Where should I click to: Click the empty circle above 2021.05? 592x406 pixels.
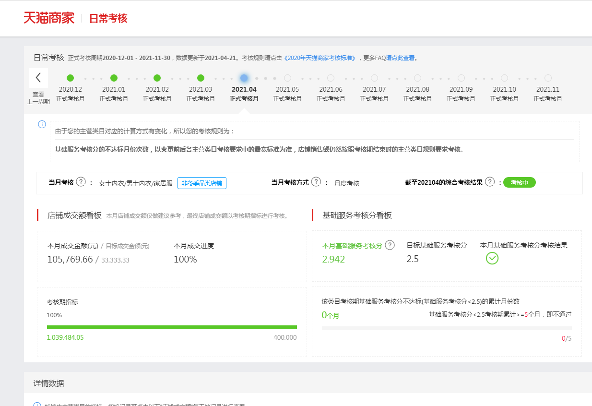click(x=287, y=78)
